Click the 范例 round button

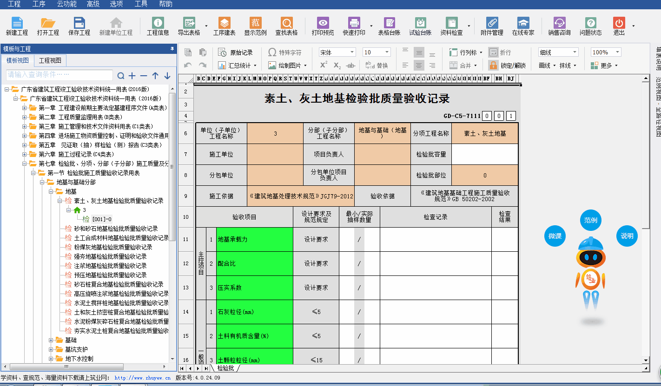tap(590, 220)
